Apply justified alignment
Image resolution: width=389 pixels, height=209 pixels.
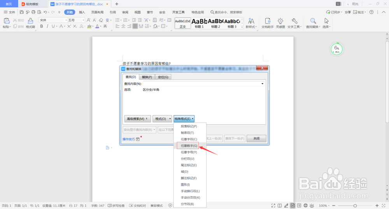[x=135, y=26]
